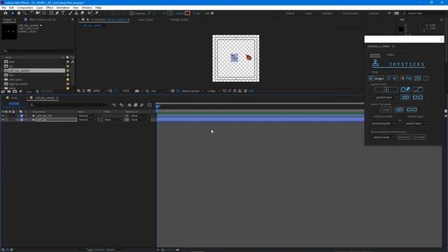
Task: Select the Hand tool
Action: click(x=19, y=13)
